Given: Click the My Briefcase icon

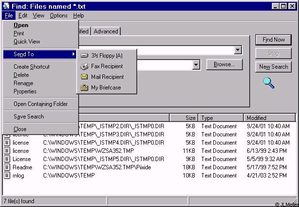Looking at the screenshot, I should point(84,88).
